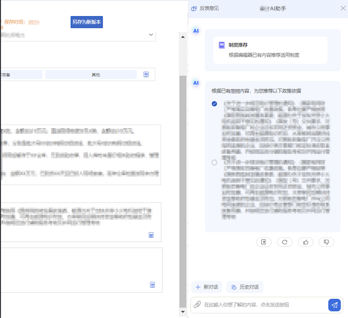This screenshot has width=348, height=318.
Task: Click the thumbs down icon
Action: 326,242
